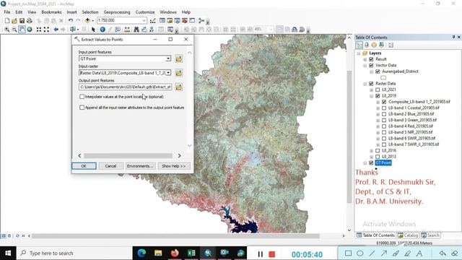
Task: Open the Environments settings button
Action: pyautogui.click(x=140, y=166)
